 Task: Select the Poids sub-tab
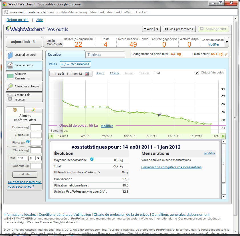[53, 64]
